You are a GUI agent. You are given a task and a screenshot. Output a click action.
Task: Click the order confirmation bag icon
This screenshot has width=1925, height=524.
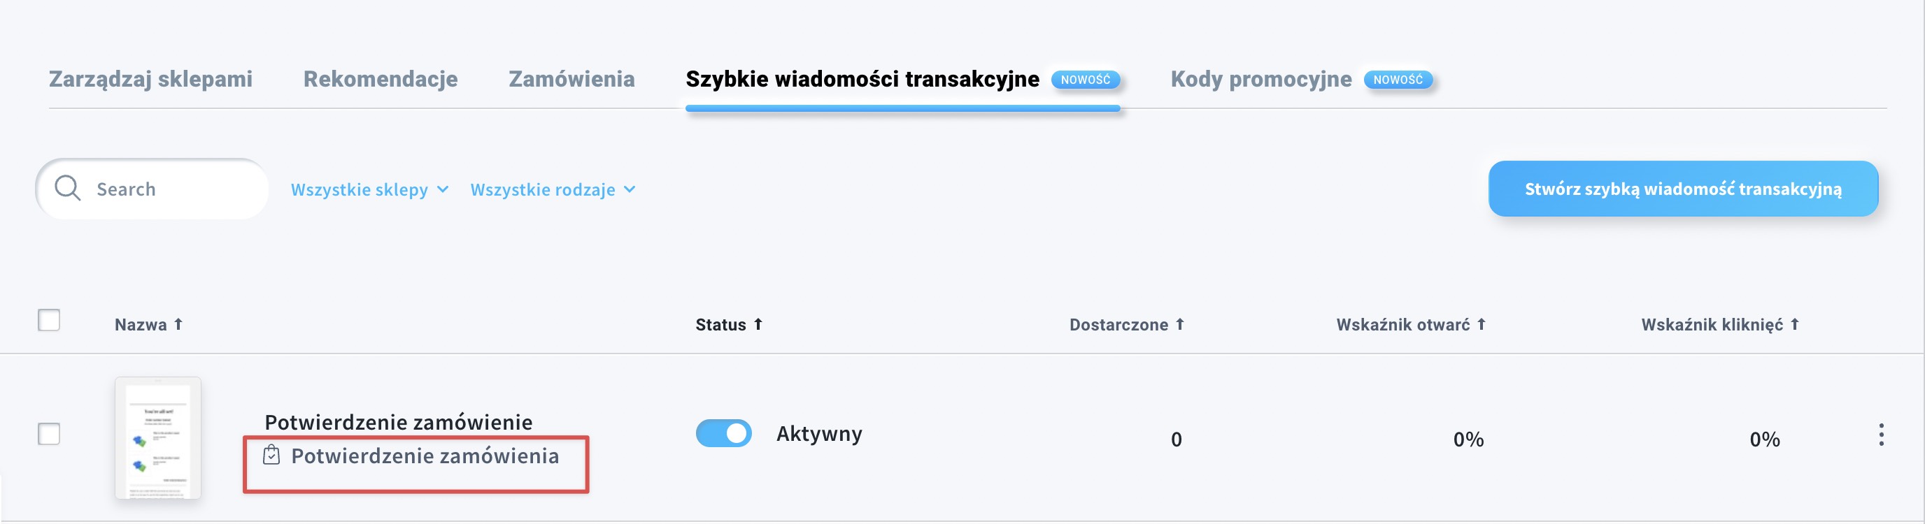click(x=271, y=455)
